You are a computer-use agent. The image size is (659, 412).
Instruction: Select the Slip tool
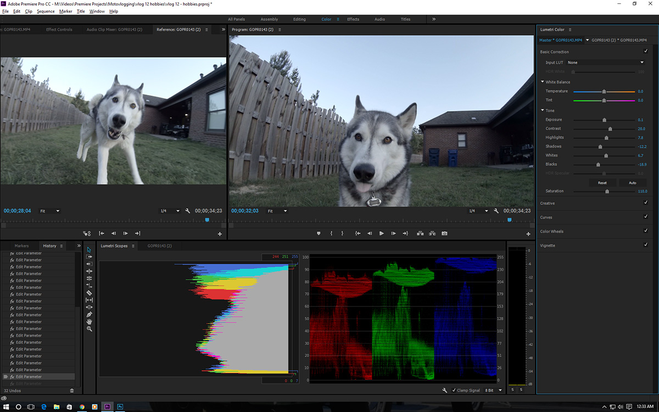90,300
